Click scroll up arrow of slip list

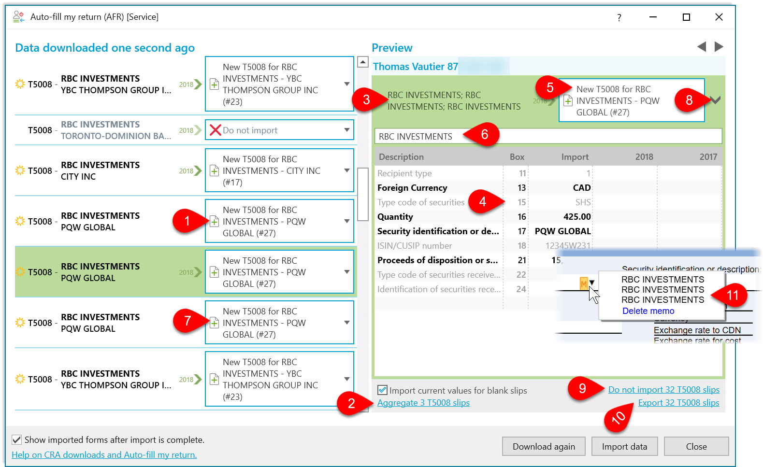[x=362, y=62]
